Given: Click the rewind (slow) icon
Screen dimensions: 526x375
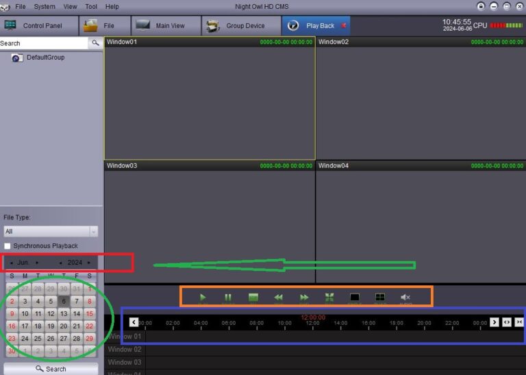Looking at the screenshot, I should pyautogui.click(x=278, y=298).
